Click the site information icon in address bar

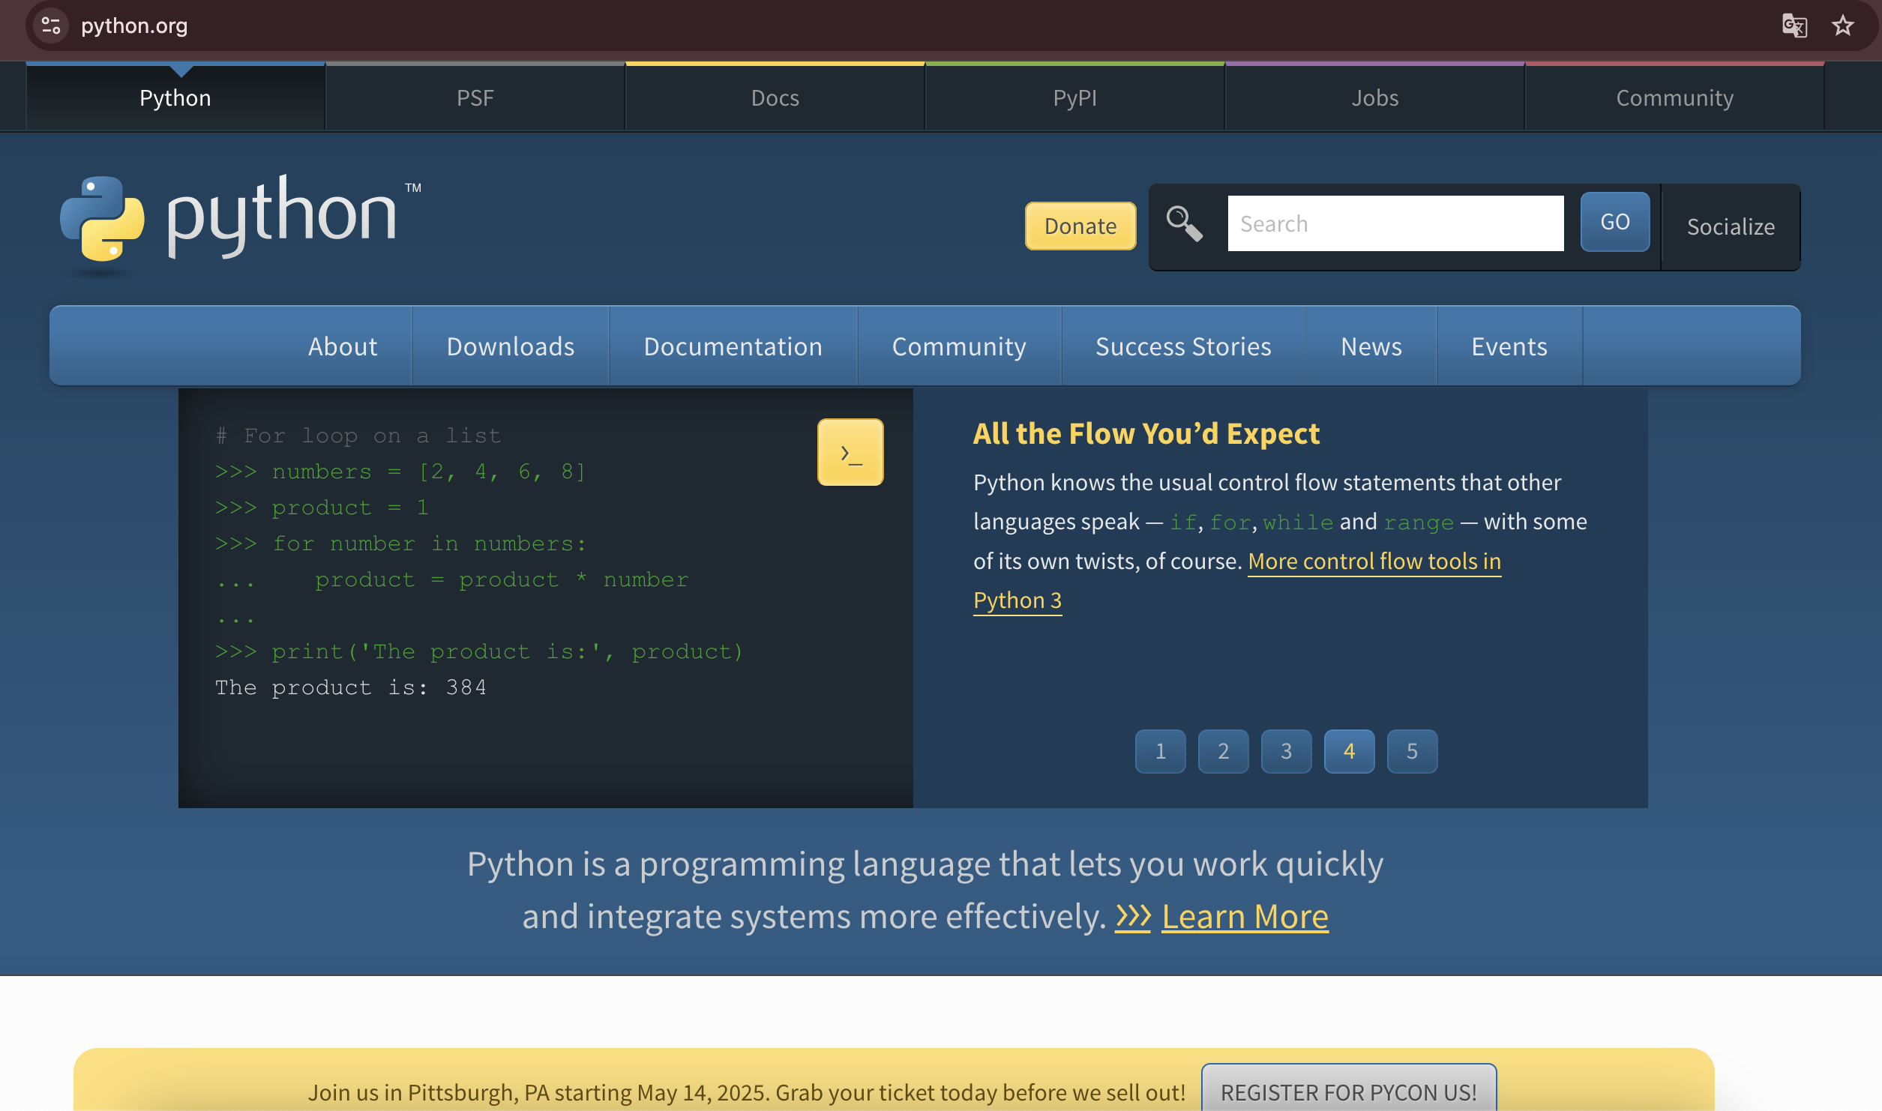[x=51, y=25]
